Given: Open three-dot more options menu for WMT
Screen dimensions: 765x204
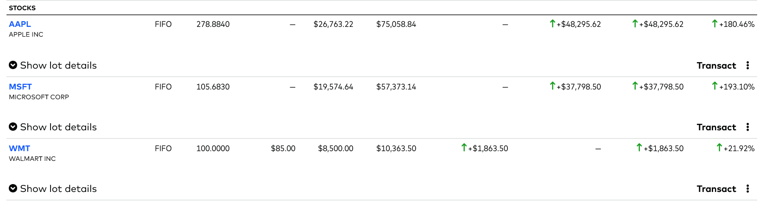Looking at the screenshot, I should pyautogui.click(x=748, y=189).
